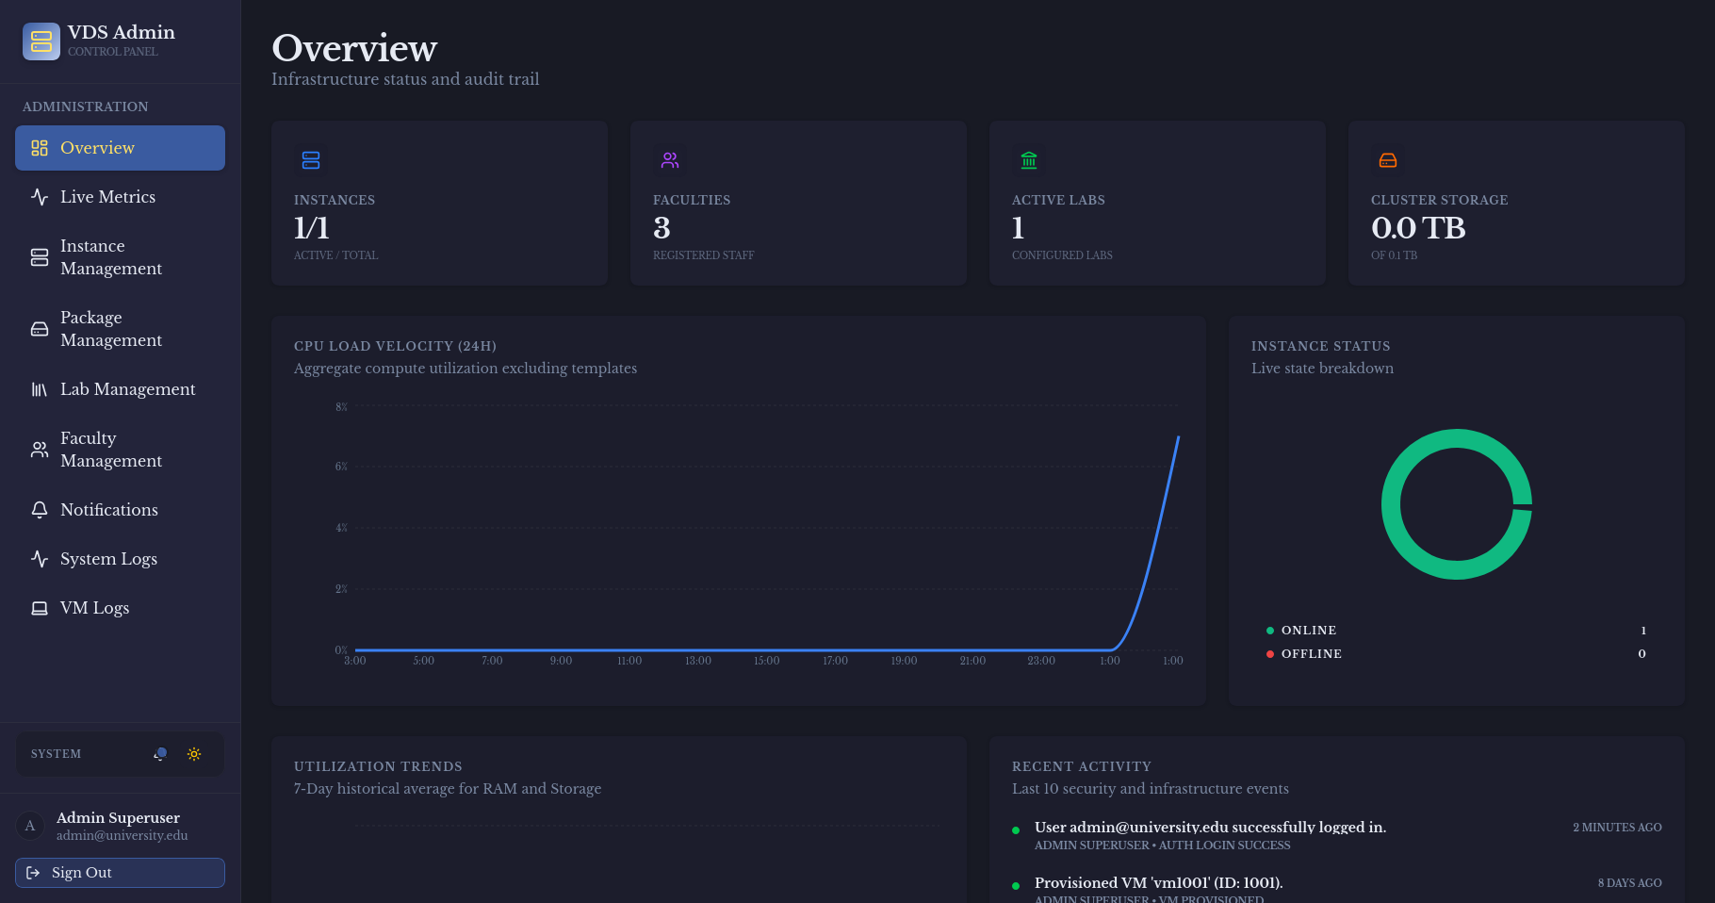Click the Package Management drive icon
The height and width of the screenshot is (903, 1715).
tap(40, 329)
